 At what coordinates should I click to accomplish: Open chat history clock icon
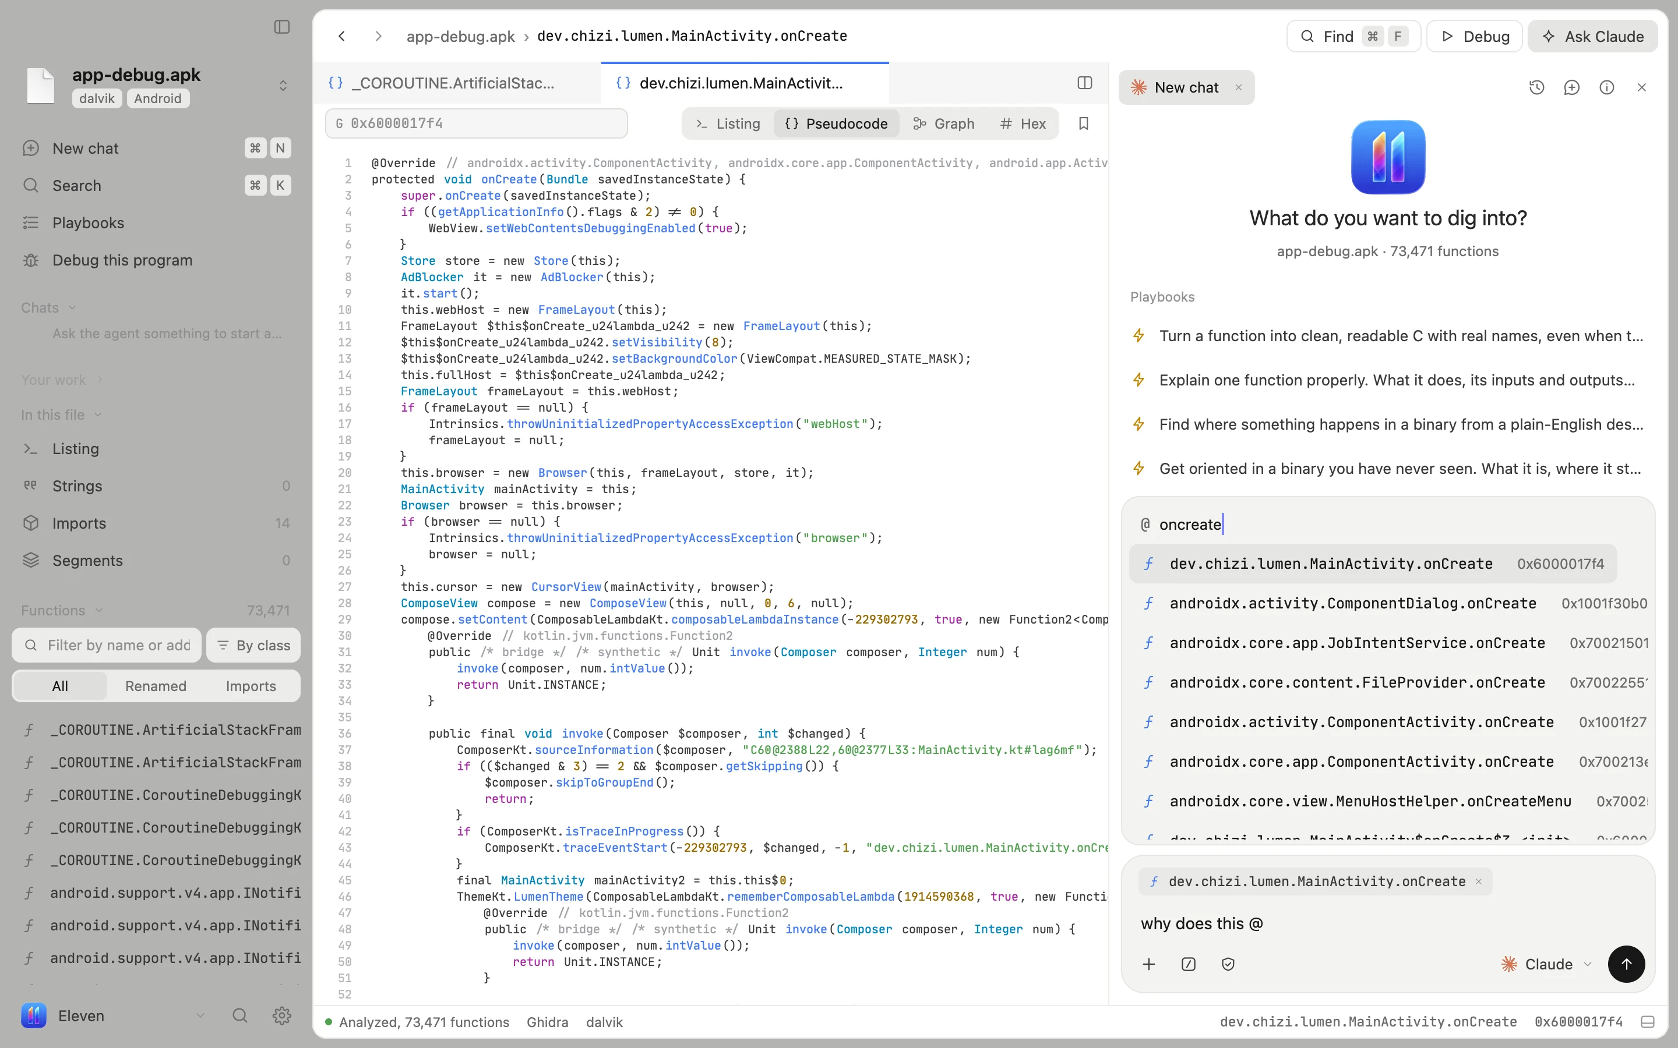[x=1536, y=87]
